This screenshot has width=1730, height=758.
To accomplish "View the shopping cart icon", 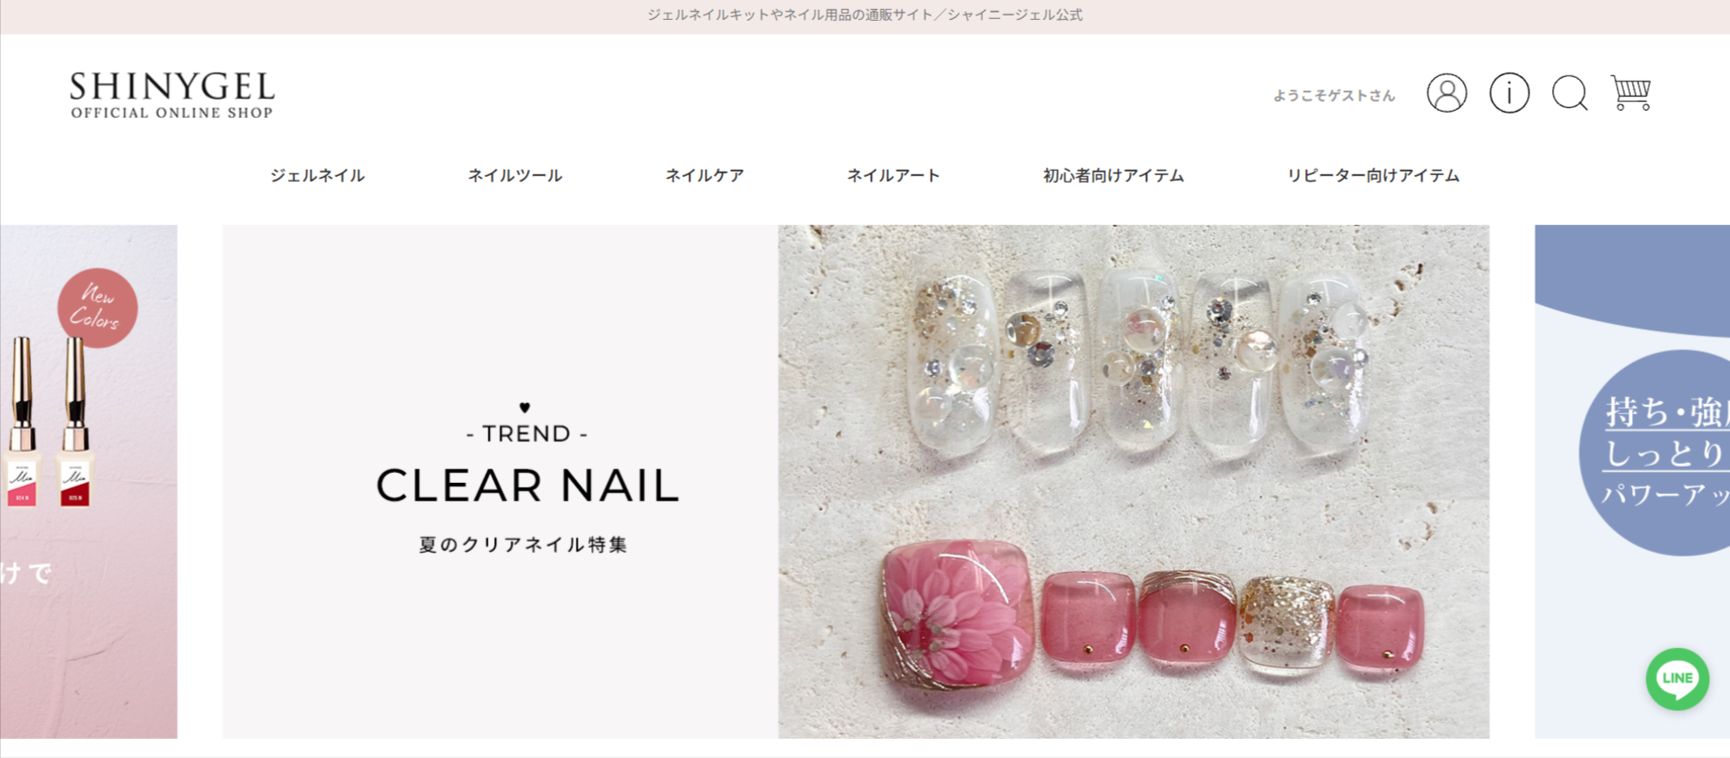I will click(x=1631, y=93).
